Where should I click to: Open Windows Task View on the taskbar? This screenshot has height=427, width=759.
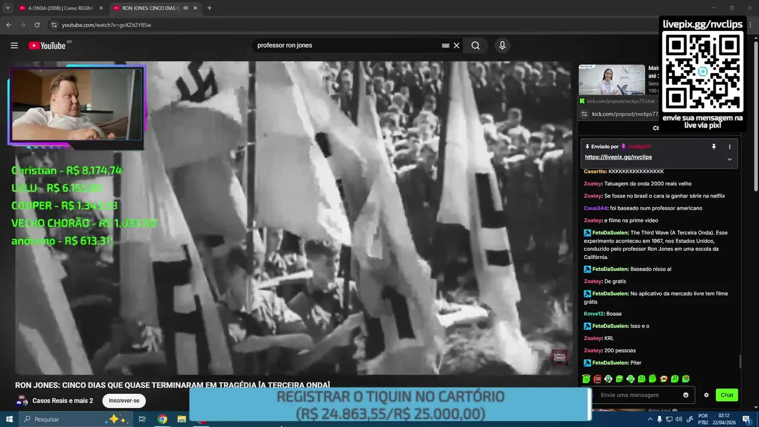coord(142,419)
